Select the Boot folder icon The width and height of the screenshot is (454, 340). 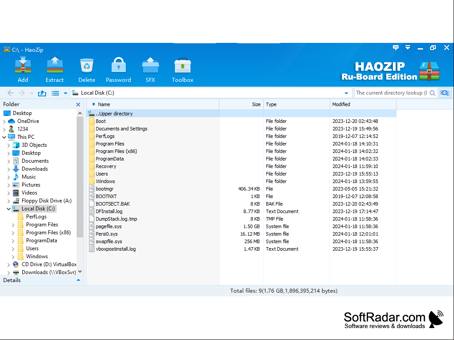[x=92, y=121]
